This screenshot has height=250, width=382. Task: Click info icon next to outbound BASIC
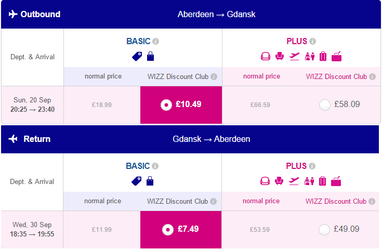156,42
